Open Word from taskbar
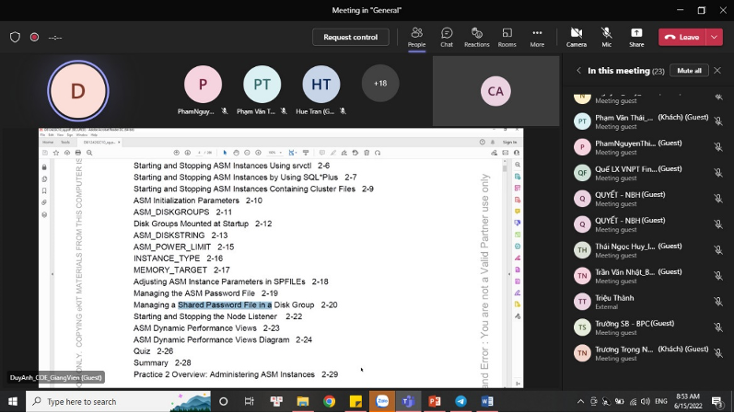The height and width of the screenshot is (413, 734). point(487,401)
